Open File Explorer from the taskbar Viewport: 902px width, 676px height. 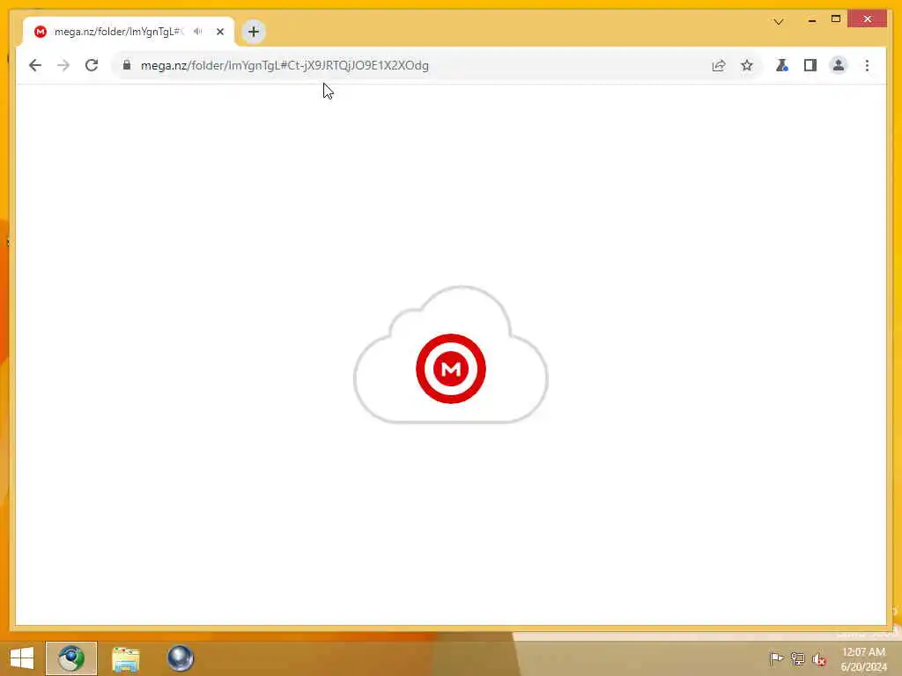point(125,658)
